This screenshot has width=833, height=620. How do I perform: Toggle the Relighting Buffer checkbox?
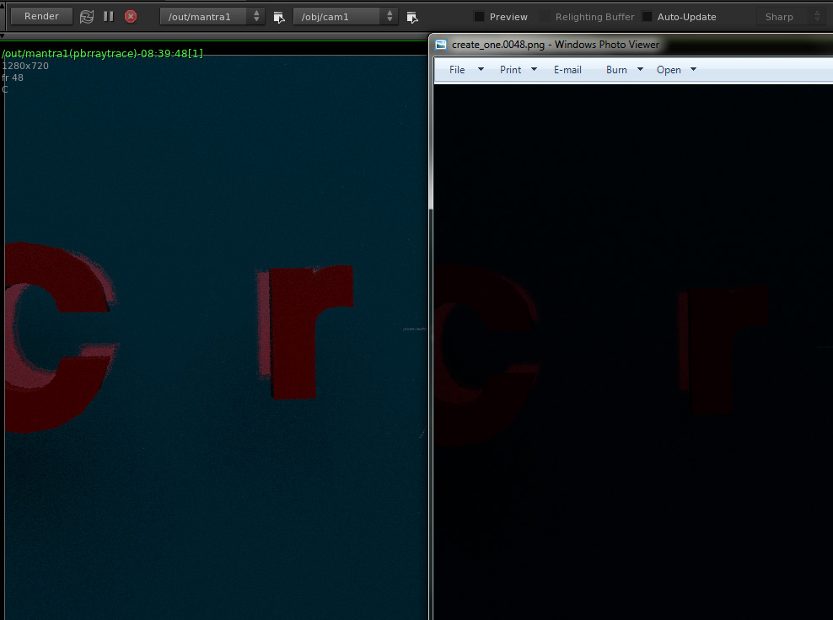pos(545,17)
